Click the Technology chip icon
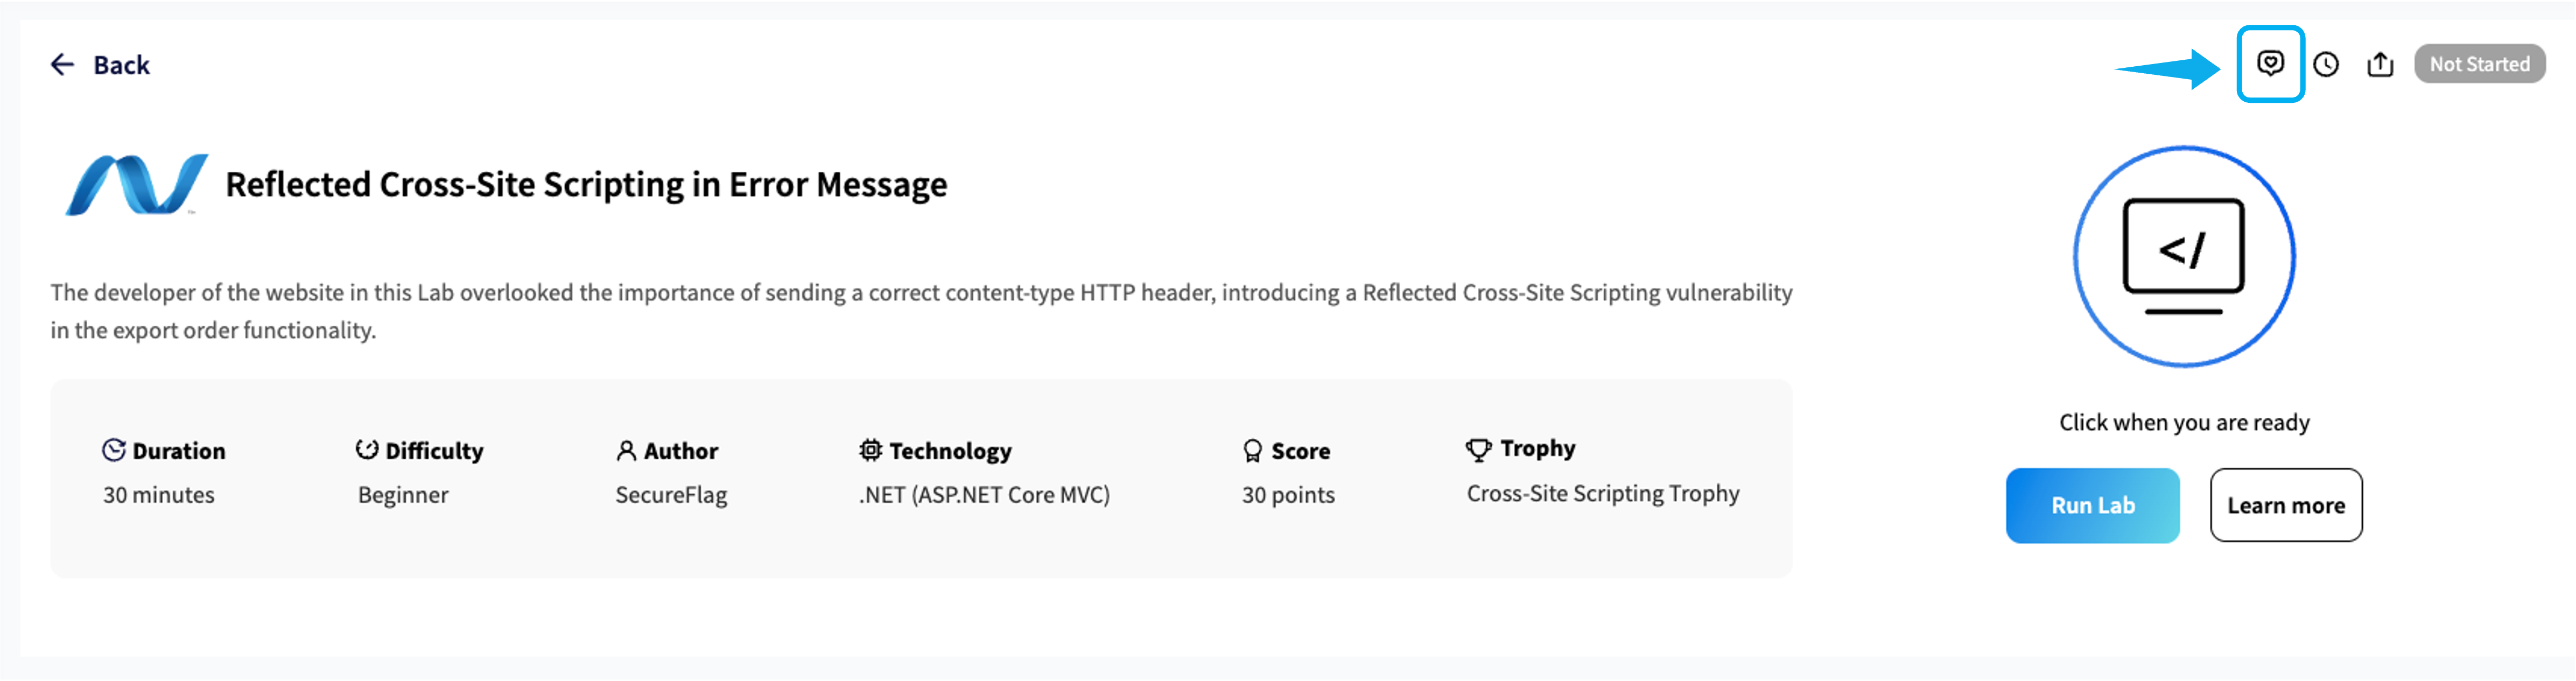This screenshot has height=681, width=2576. click(x=871, y=450)
